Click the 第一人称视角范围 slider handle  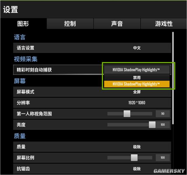127,114
